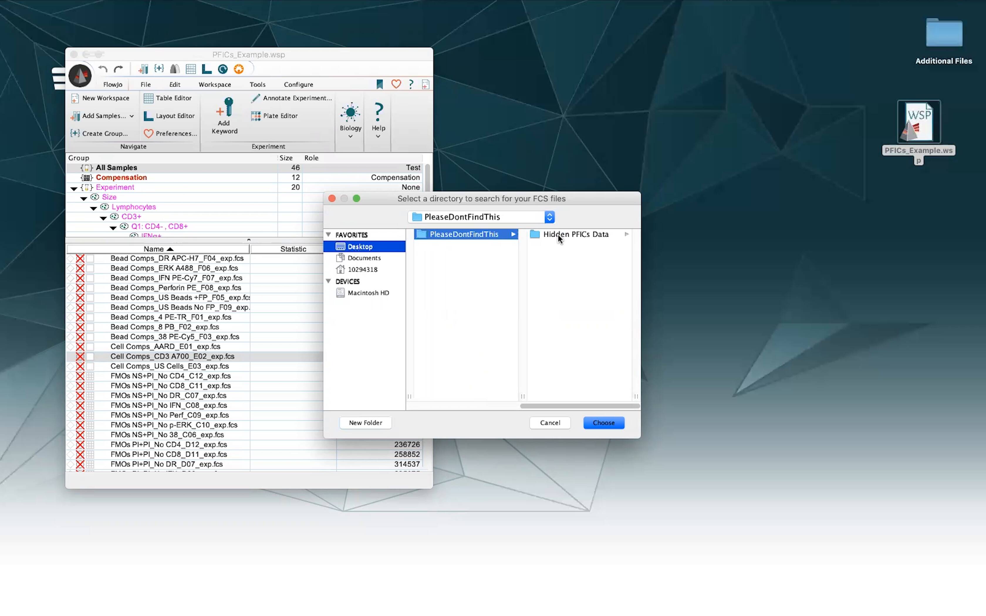Viewport: 986px width, 616px height.
Task: Open the Add Samples dropdown arrow
Action: 131,116
